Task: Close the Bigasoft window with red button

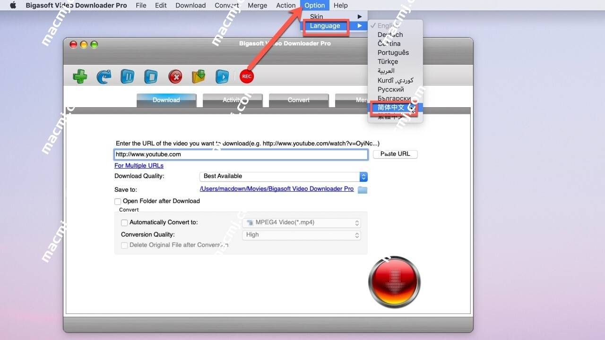Action: point(73,44)
